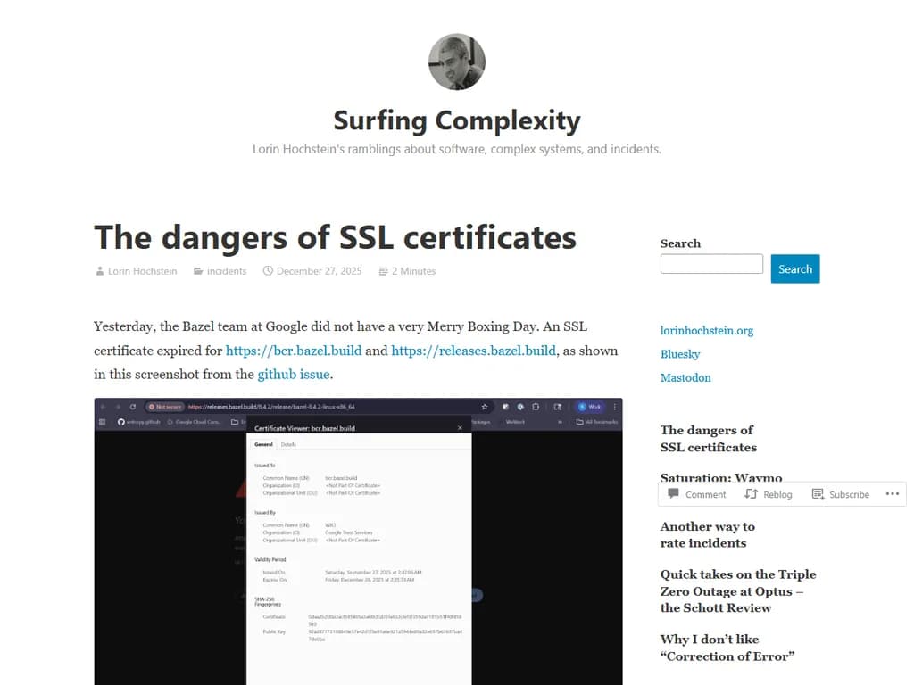Focus the sidebar Search input field
914x685 pixels.
pyautogui.click(x=711, y=264)
